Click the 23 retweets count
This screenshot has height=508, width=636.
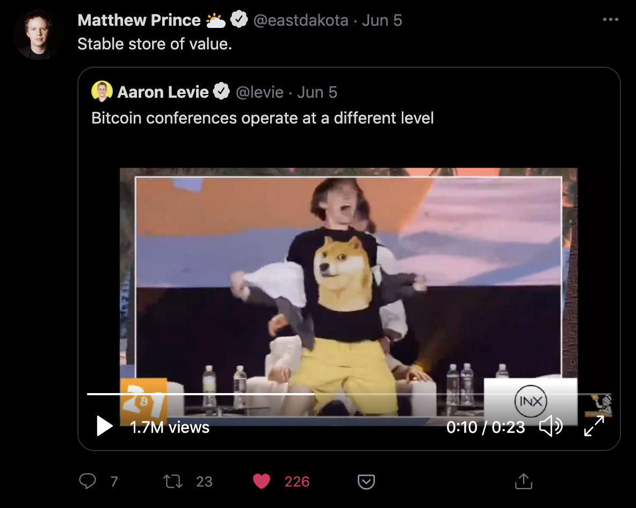pyautogui.click(x=204, y=482)
